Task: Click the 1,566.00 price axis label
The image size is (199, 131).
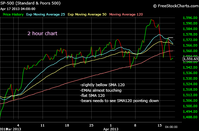Action: click(190, 45)
